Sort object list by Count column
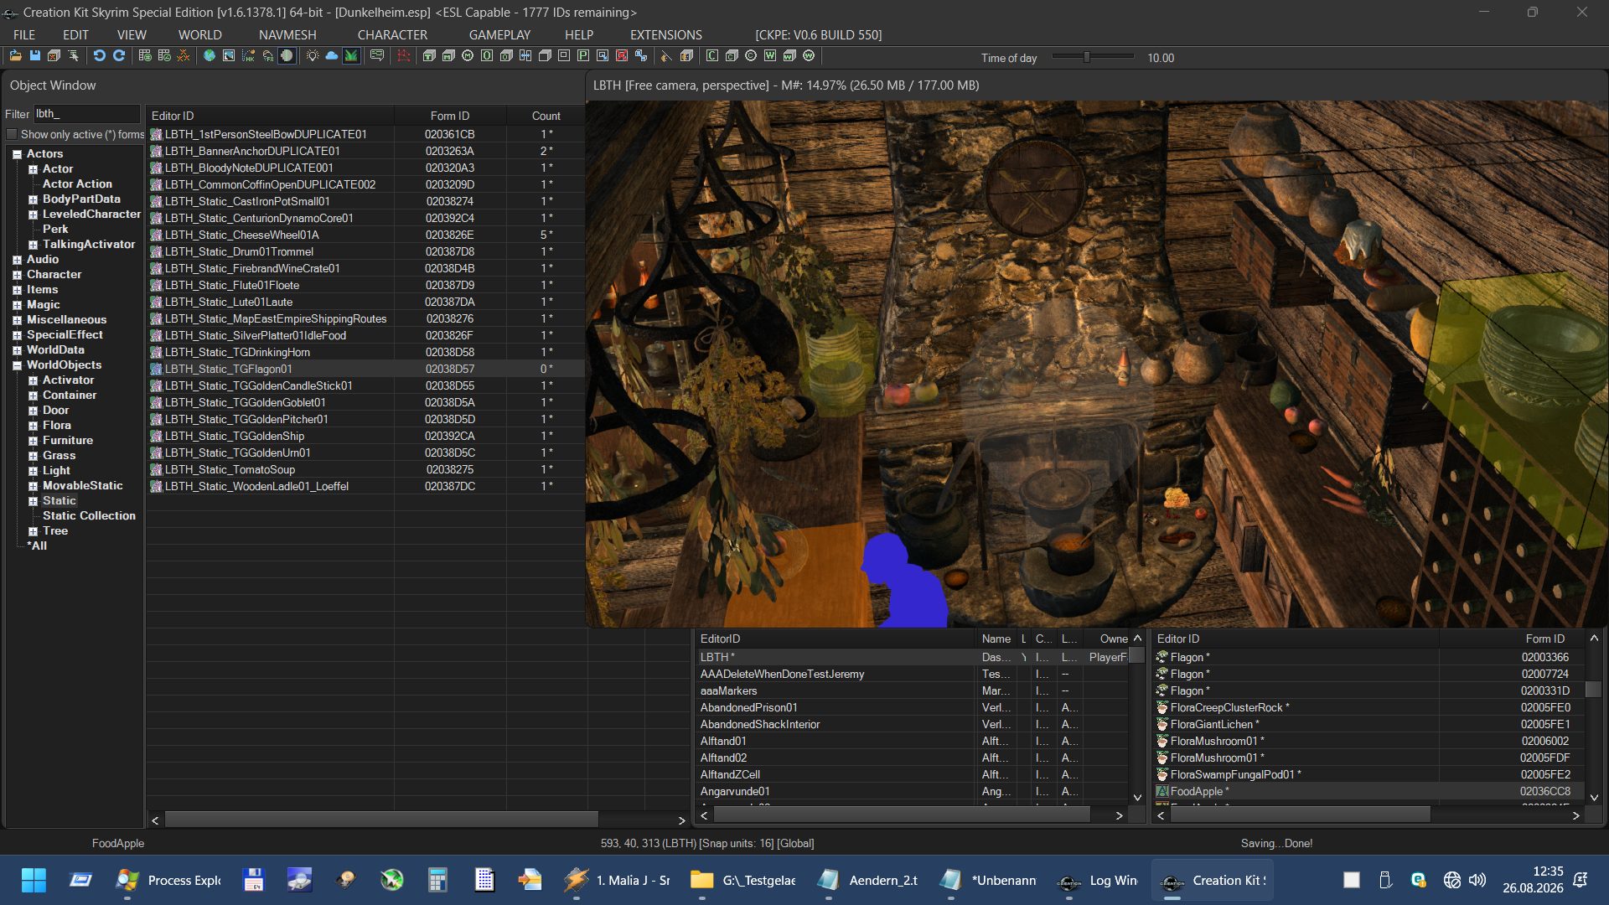Screen dimensions: 1609x905 [x=546, y=116]
